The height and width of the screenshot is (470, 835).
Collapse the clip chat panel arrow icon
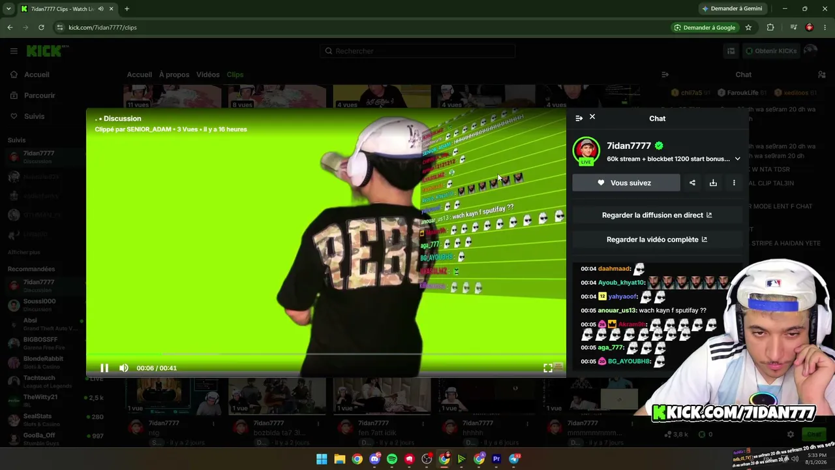pyautogui.click(x=579, y=118)
